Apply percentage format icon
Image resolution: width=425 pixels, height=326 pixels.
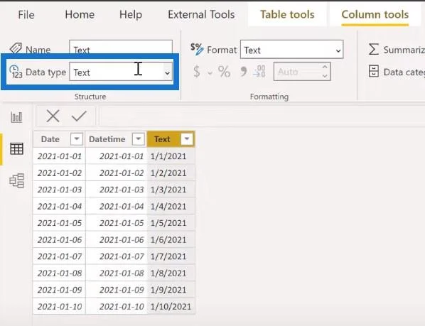(224, 72)
